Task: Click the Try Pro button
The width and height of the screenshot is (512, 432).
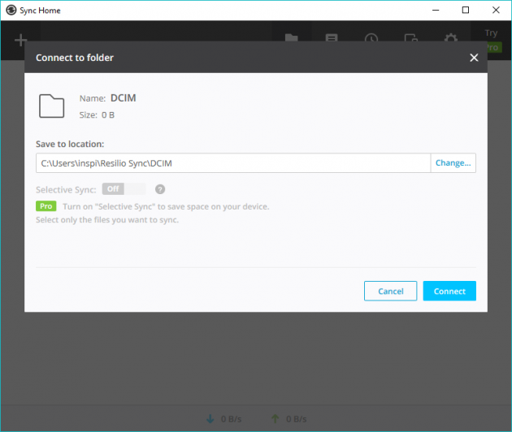Action: (x=492, y=41)
